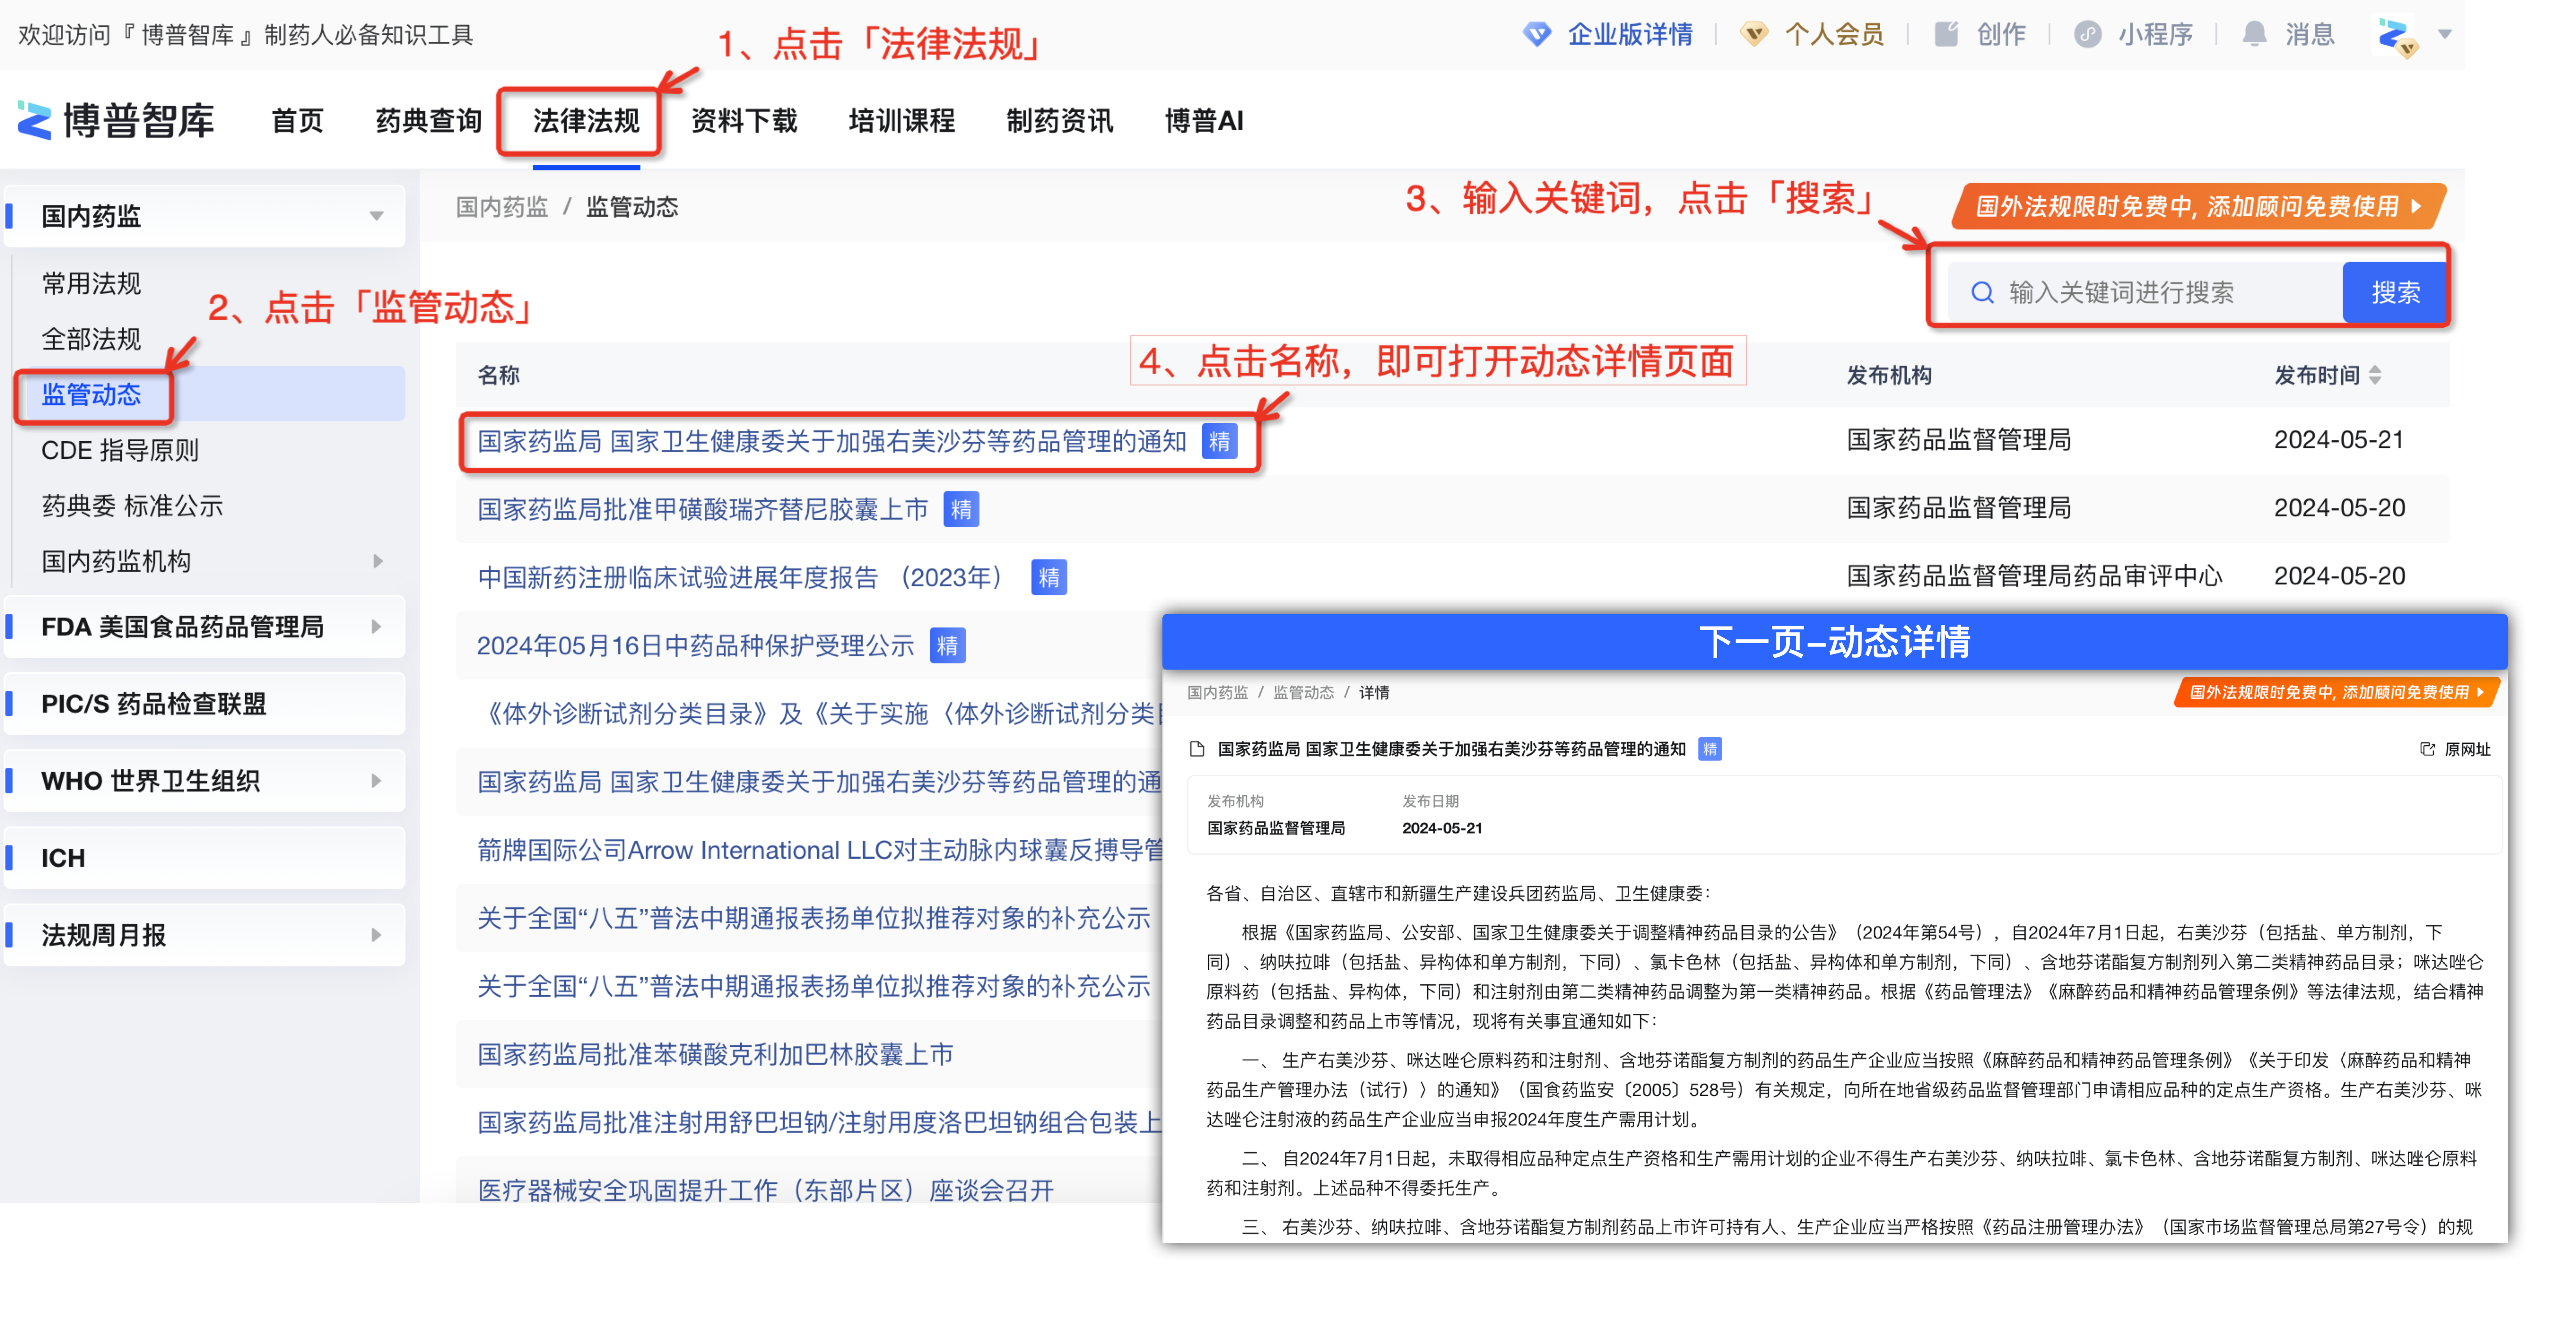Open the 小程序 mini-program icon
The image size is (2576, 1341).
tap(2087, 35)
